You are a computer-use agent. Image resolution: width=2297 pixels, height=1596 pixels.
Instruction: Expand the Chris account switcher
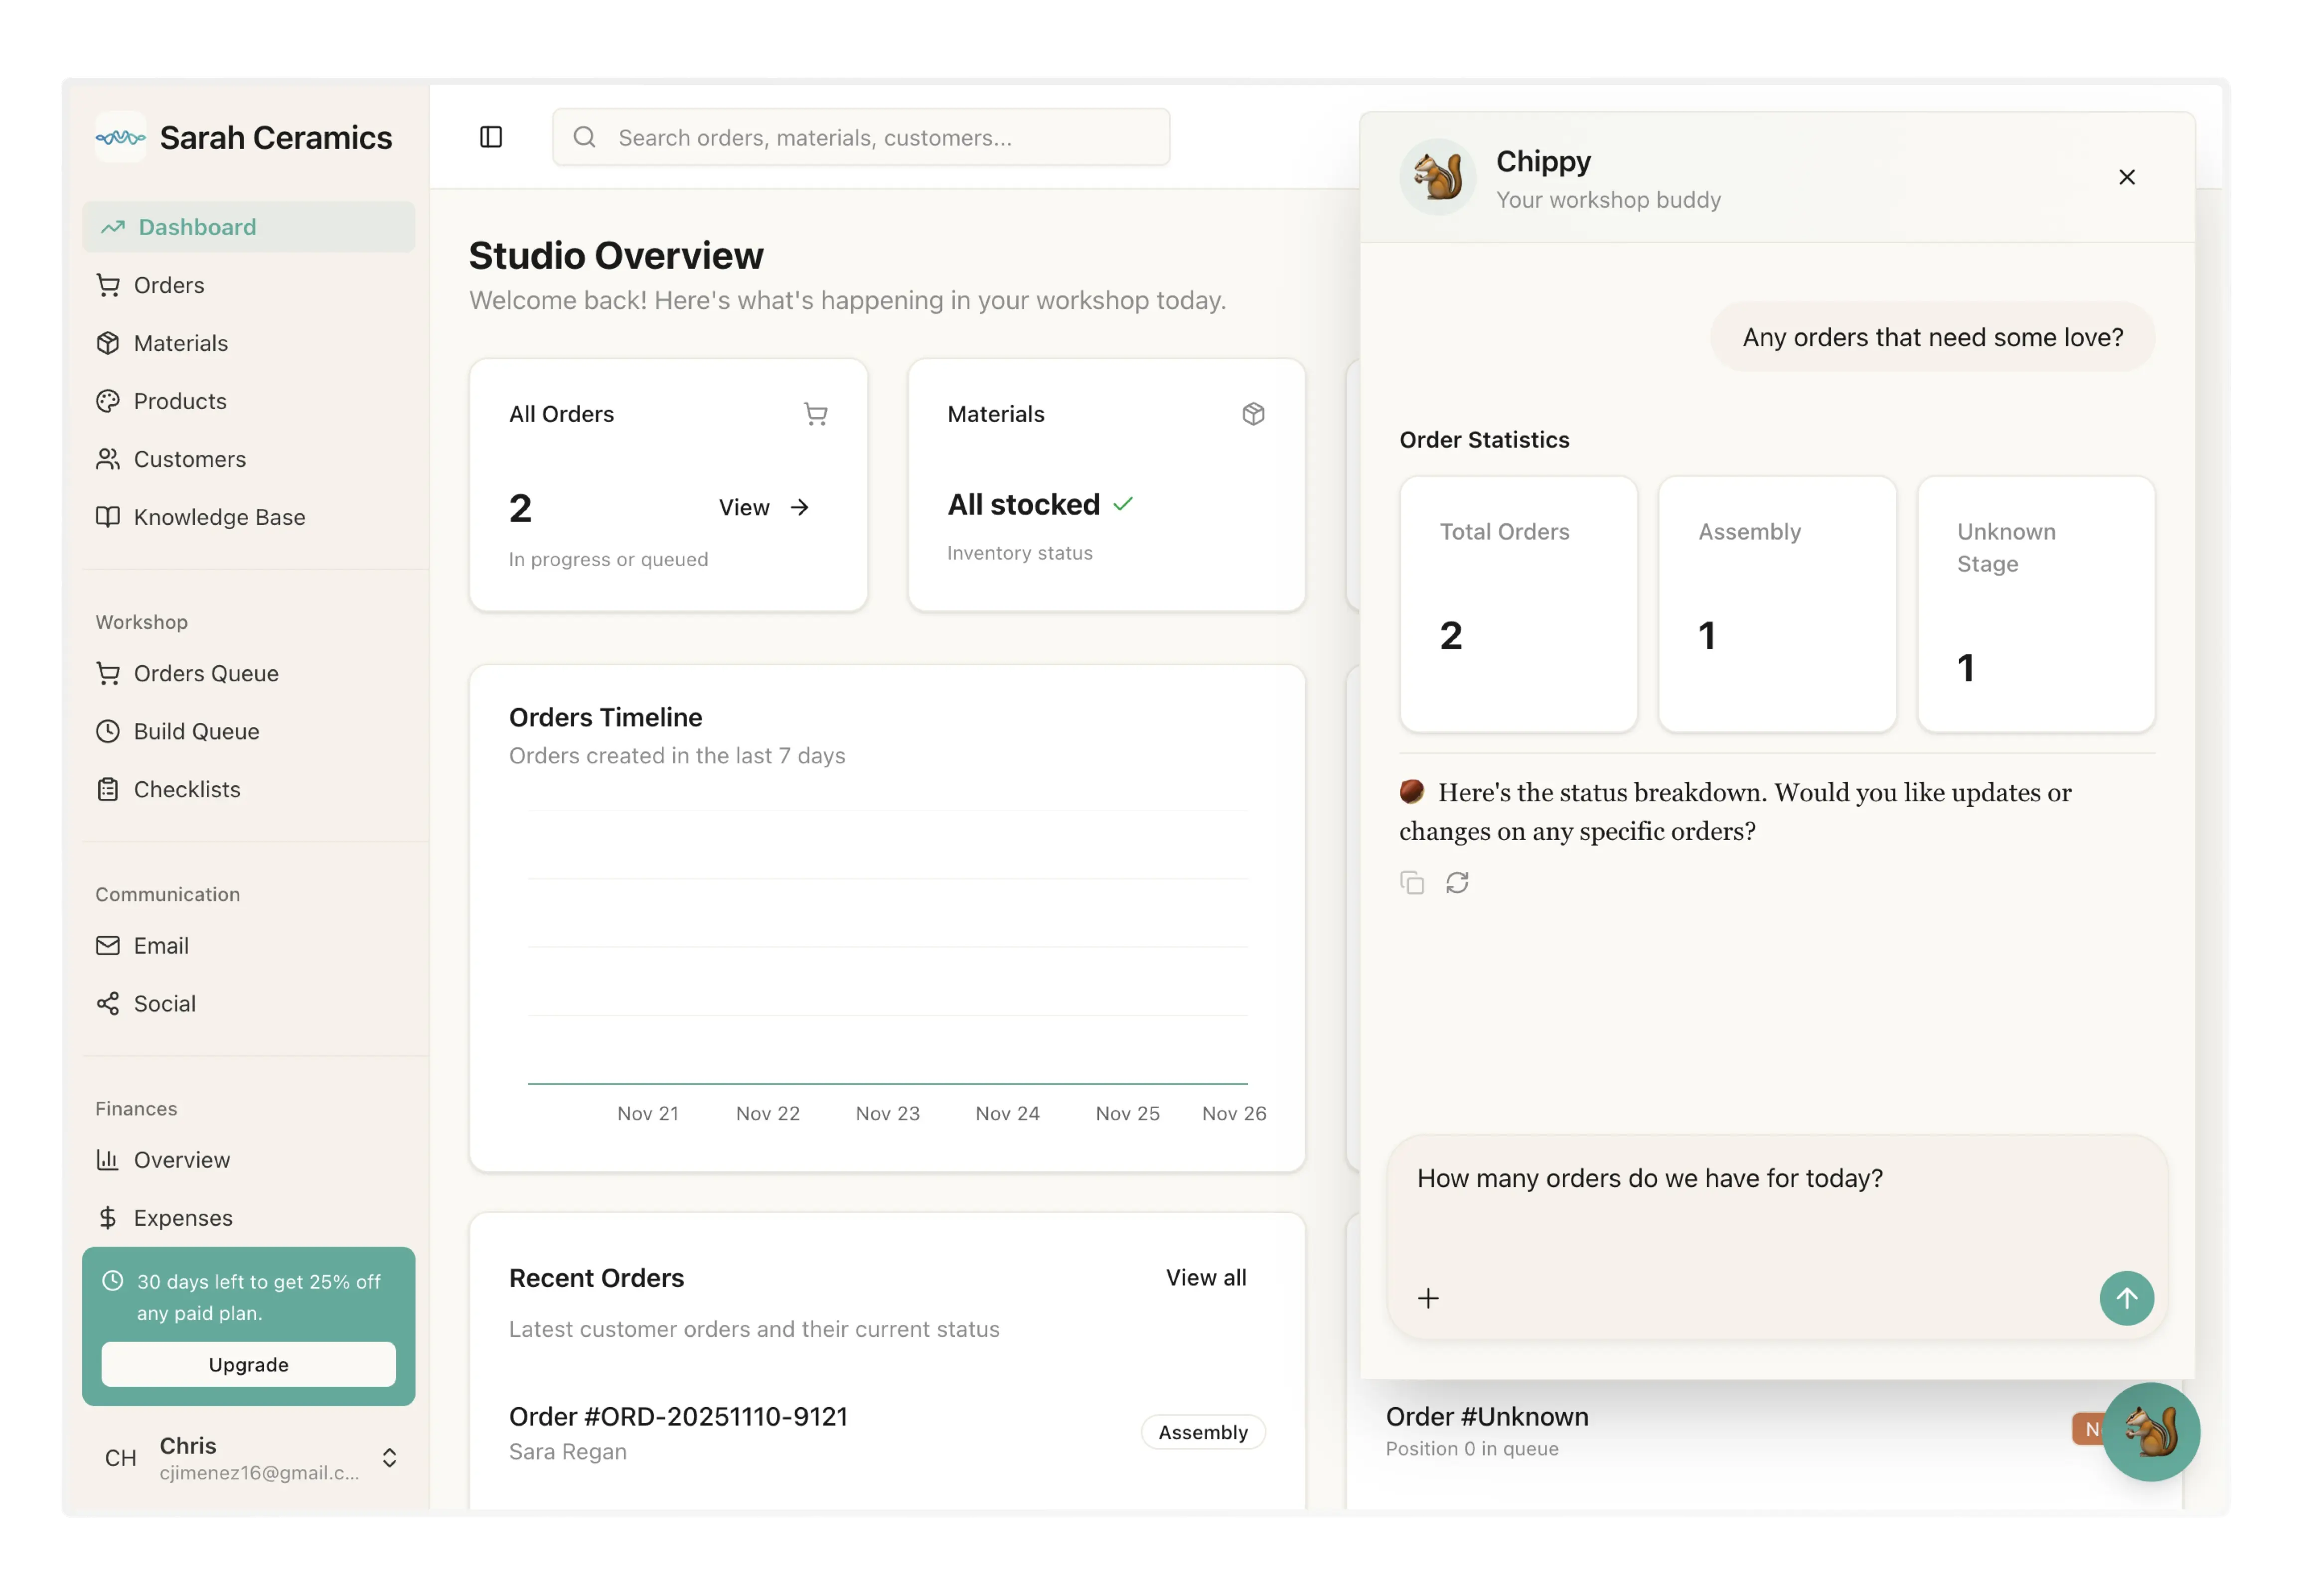point(389,1458)
